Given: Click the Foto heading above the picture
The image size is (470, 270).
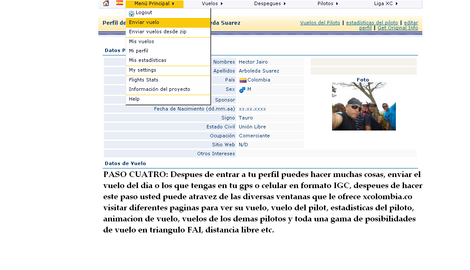Looking at the screenshot, I should (x=363, y=80).
